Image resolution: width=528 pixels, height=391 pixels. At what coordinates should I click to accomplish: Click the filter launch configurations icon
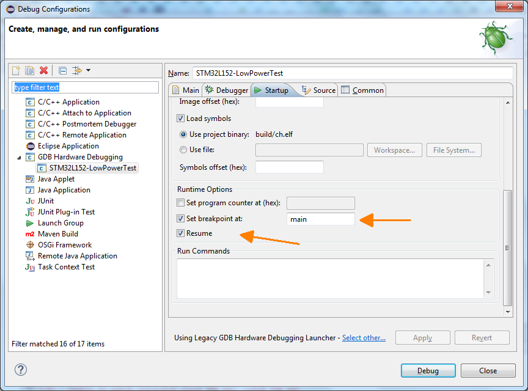76,71
